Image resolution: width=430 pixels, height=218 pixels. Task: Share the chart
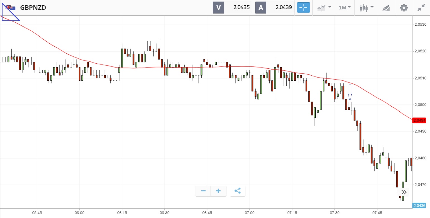tap(238, 191)
